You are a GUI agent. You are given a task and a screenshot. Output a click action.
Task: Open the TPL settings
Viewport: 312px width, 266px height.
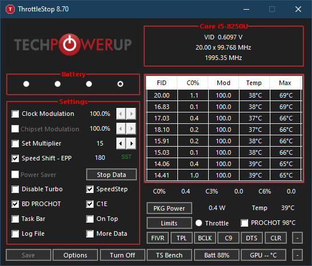(182, 238)
